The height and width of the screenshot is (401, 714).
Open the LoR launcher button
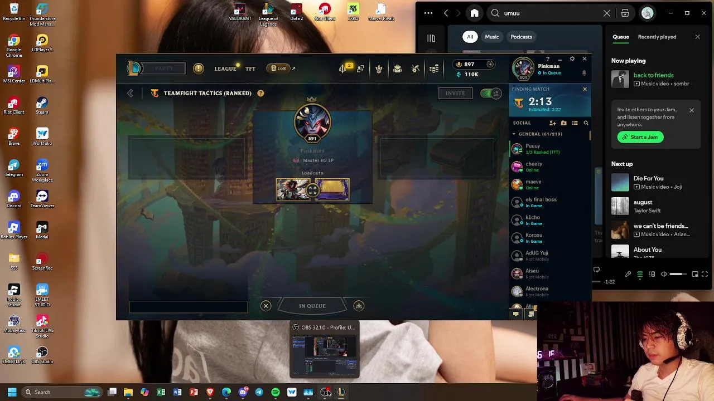(278, 69)
